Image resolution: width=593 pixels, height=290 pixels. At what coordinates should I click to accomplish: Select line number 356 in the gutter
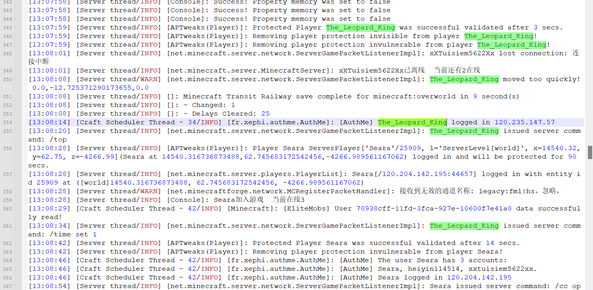[7, 149]
